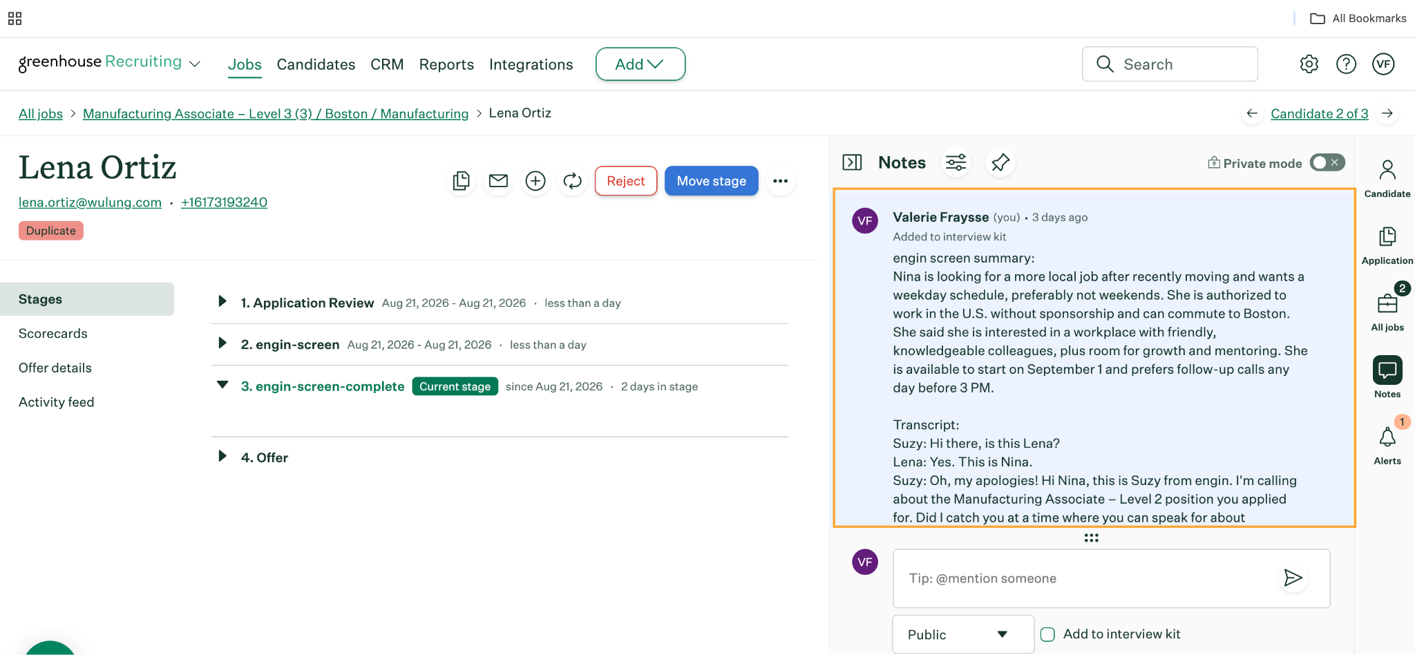This screenshot has width=1415, height=655.
Task: Open the Greenhouse Recruiting product switcher chevron
Action: tap(195, 64)
